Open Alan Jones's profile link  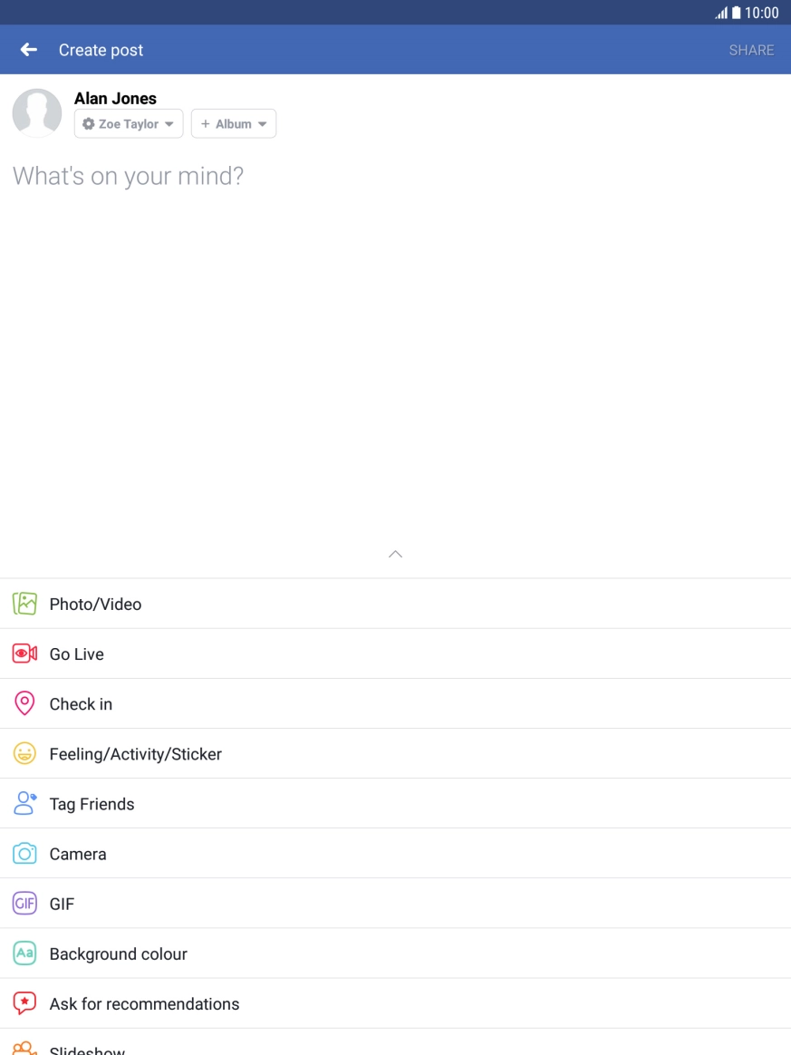tap(115, 98)
